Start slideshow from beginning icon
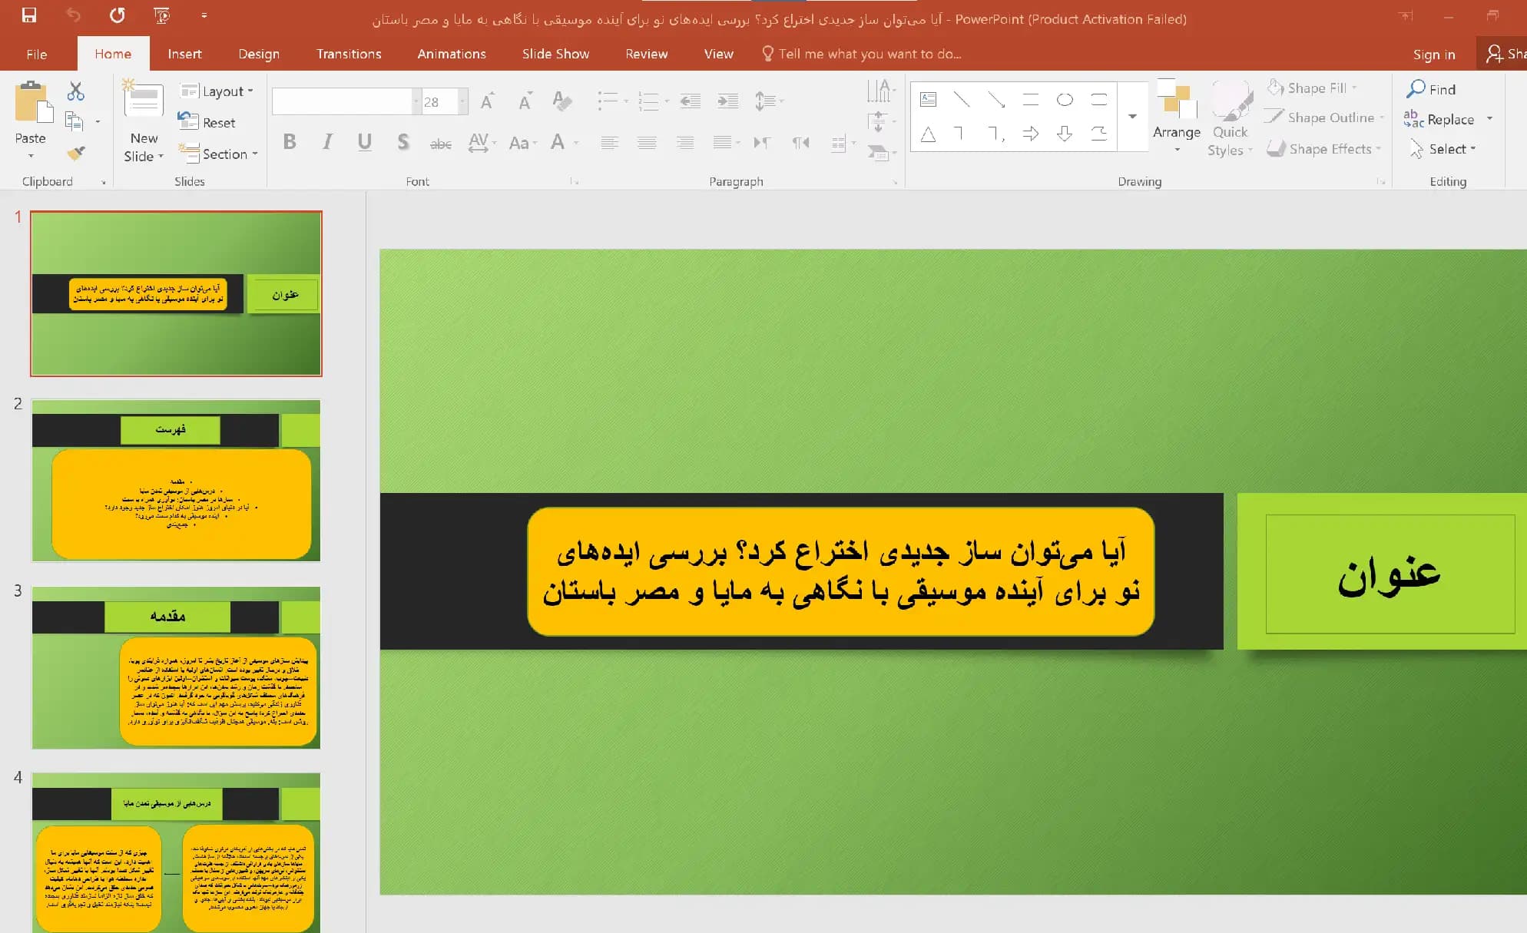This screenshot has width=1527, height=933. pos(161,15)
